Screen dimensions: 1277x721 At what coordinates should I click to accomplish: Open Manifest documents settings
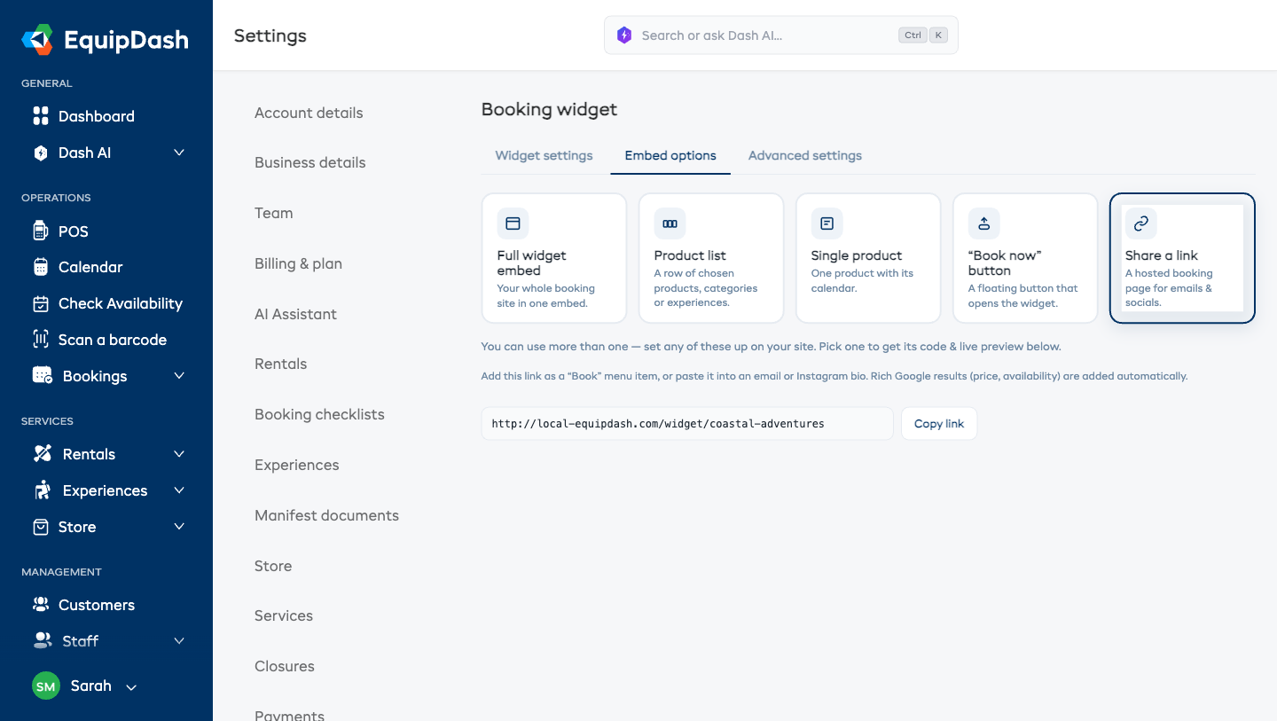click(326, 515)
